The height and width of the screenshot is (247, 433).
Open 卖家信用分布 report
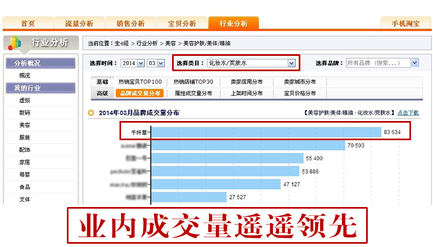coord(247,82)
